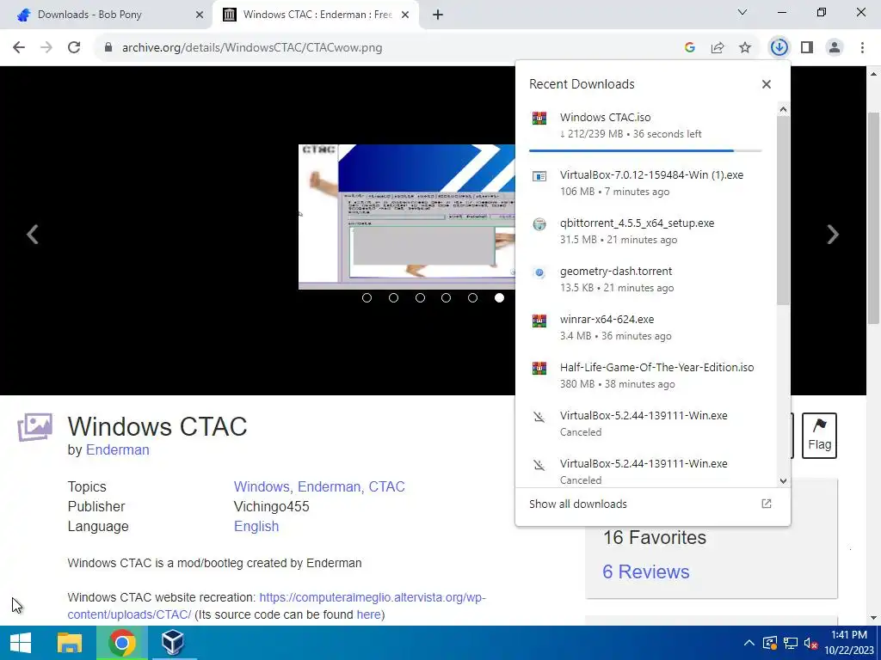Viewport: 881px width, 660px height.
Task: Click the CTAC screenshot in the carousel
Action: point(406,217)
